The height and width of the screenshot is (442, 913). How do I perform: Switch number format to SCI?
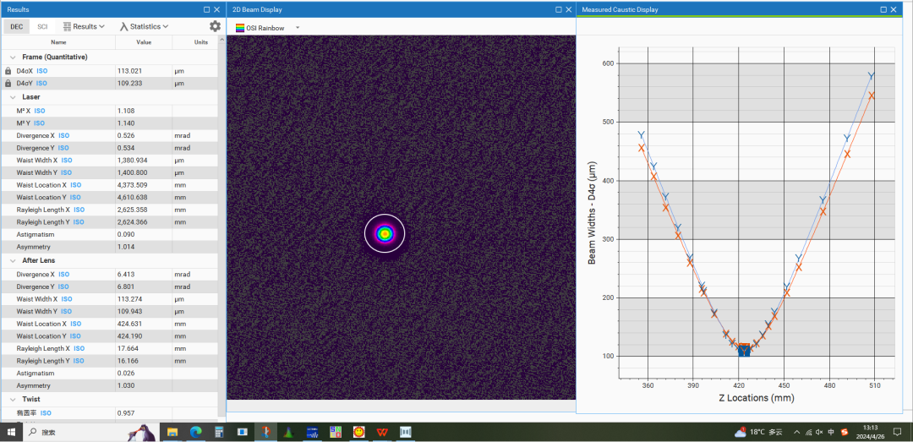[x=42, y=26]
